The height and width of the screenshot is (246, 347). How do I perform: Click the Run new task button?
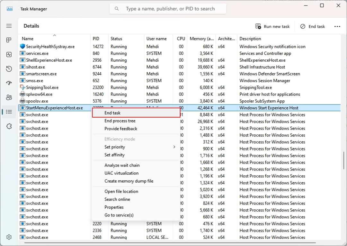[272, 27]
